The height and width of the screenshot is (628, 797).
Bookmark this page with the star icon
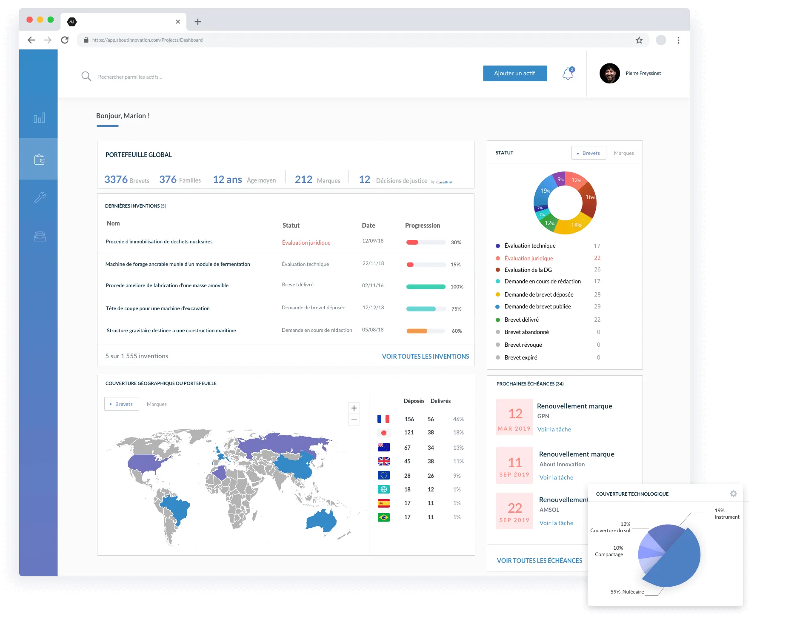pyautogui.click(x=639, y=40)
